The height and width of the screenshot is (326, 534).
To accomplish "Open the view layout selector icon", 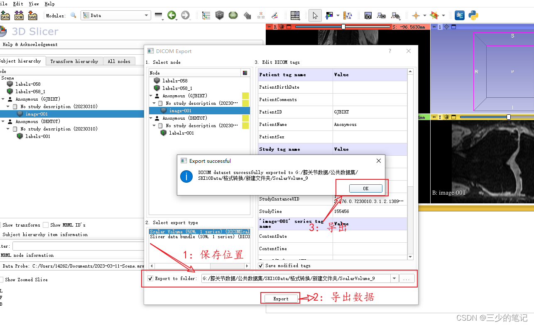I will click(295, 15).
